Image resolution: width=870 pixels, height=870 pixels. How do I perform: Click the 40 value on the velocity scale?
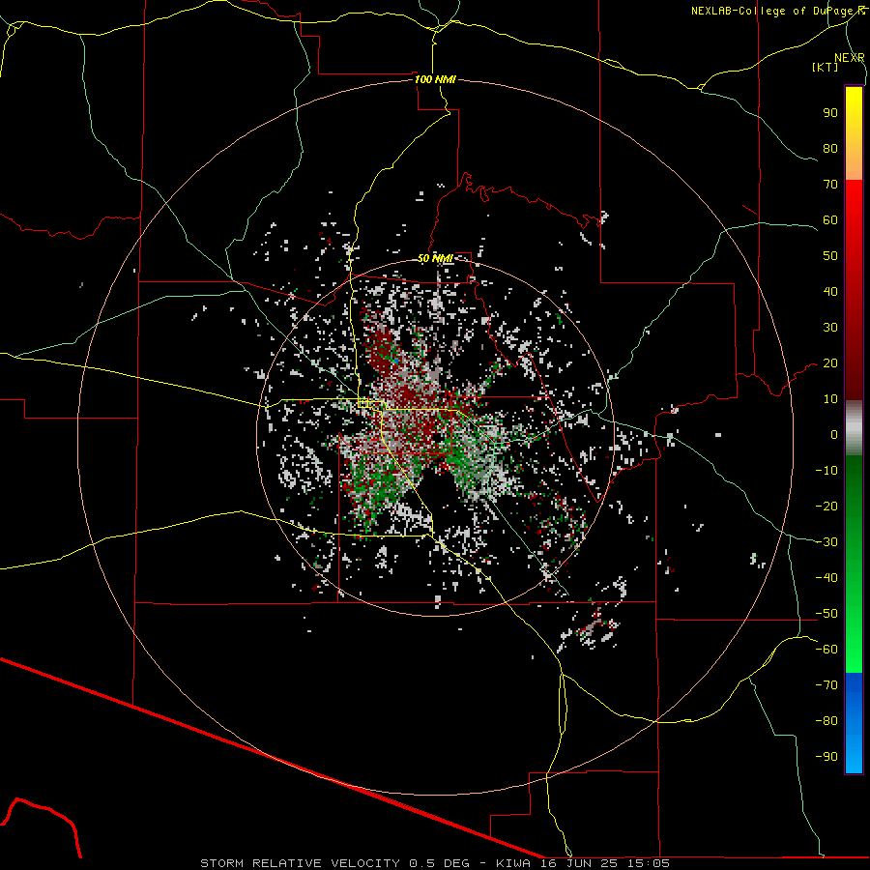click(830, 292)
